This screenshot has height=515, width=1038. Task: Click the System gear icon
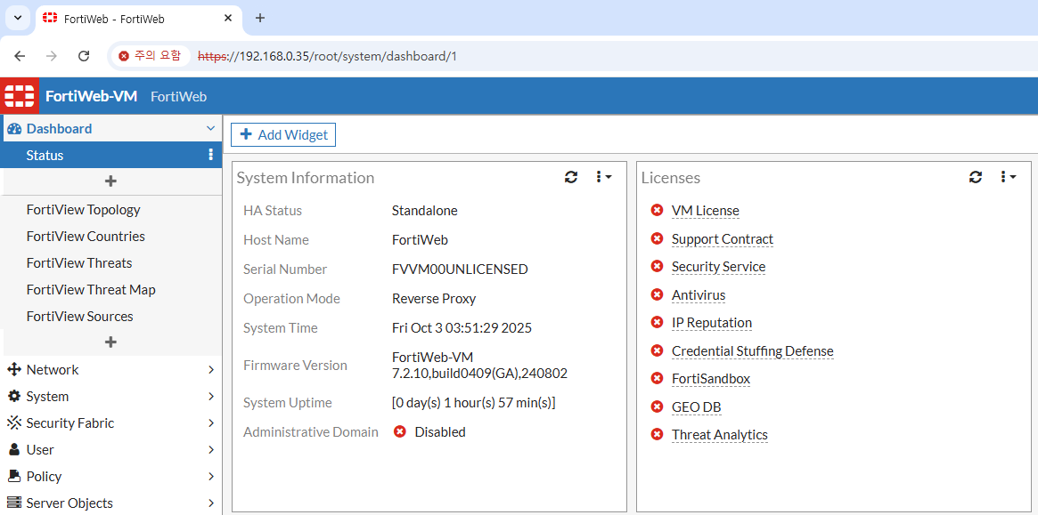tap(14, 396)
